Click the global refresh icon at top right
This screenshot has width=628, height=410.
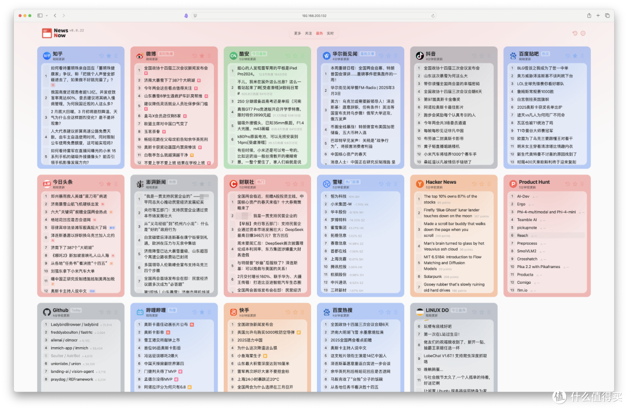coord(575,33)
